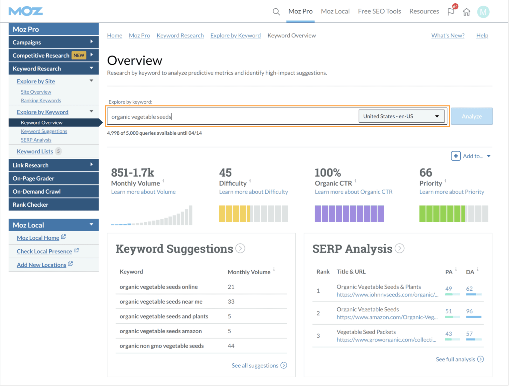Open the United States en-US locale dropdown
Image resolution: width=509 pixels, height=386 pixels.
pyautogui.click(x=401, y=116)
